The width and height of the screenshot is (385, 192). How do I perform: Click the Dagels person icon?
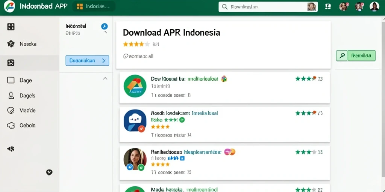tap(11, 96)
